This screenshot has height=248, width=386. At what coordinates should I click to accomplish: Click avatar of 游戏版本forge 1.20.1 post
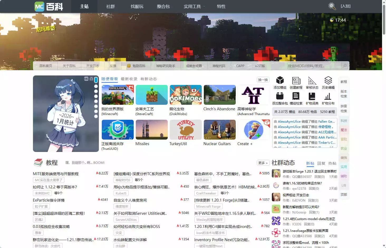pos(276,173)
